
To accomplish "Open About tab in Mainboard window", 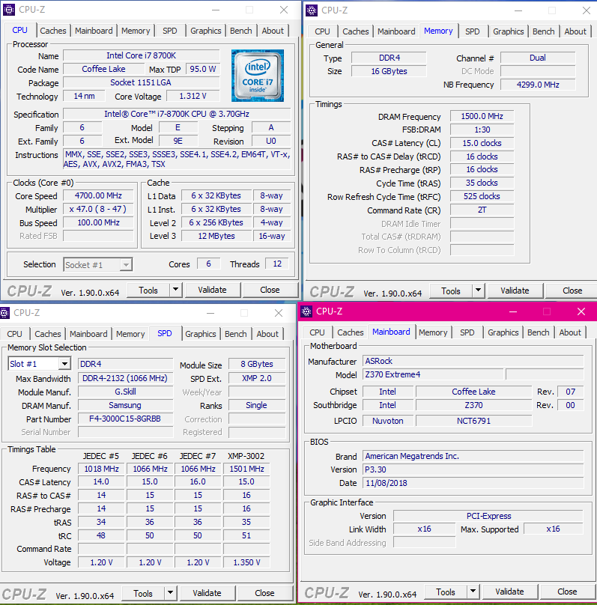I will point(570,332).
